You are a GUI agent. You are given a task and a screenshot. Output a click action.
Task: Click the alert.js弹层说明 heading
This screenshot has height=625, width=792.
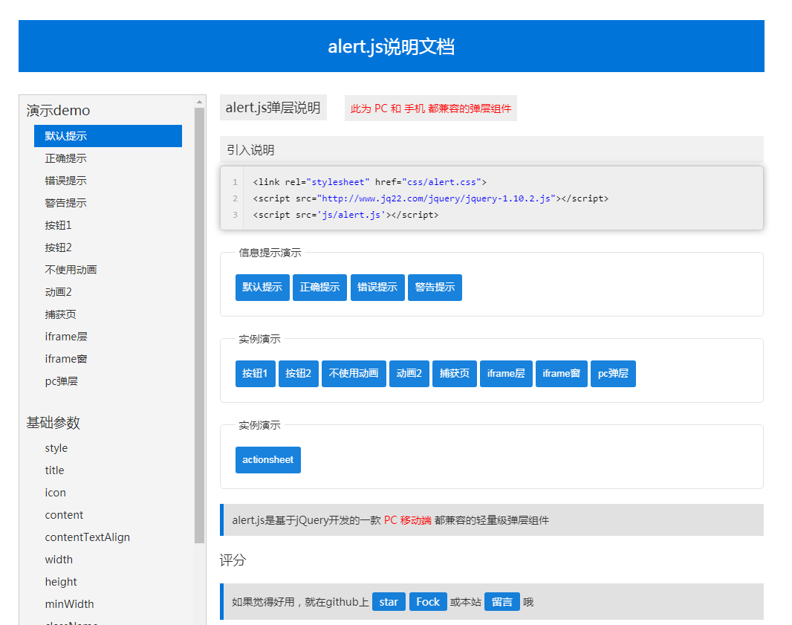(273, 108)
